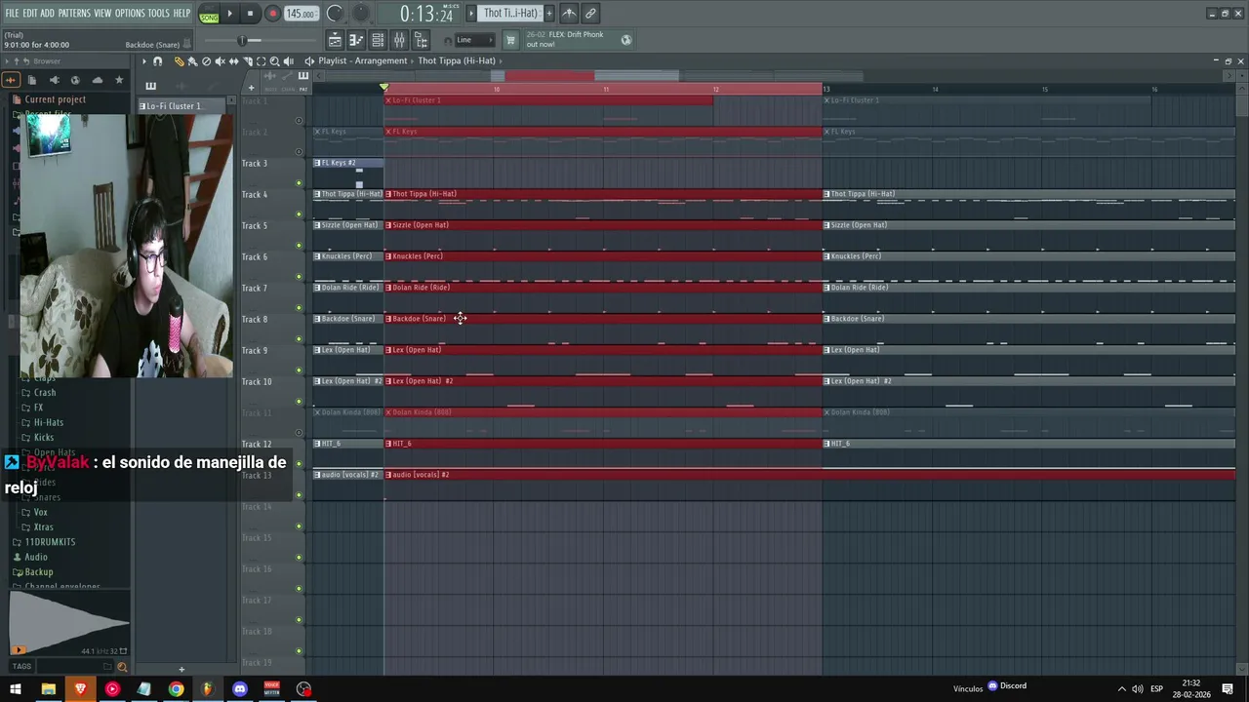Open the PATTERNS menu
Image resolution: width=1249 pixels, height=702 pixels.
(74, 14)
